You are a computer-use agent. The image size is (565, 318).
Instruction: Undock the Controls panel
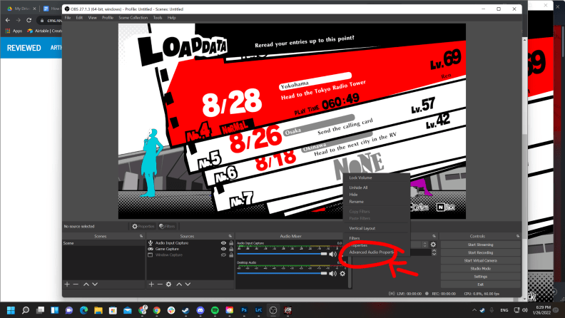pos(518,236)
